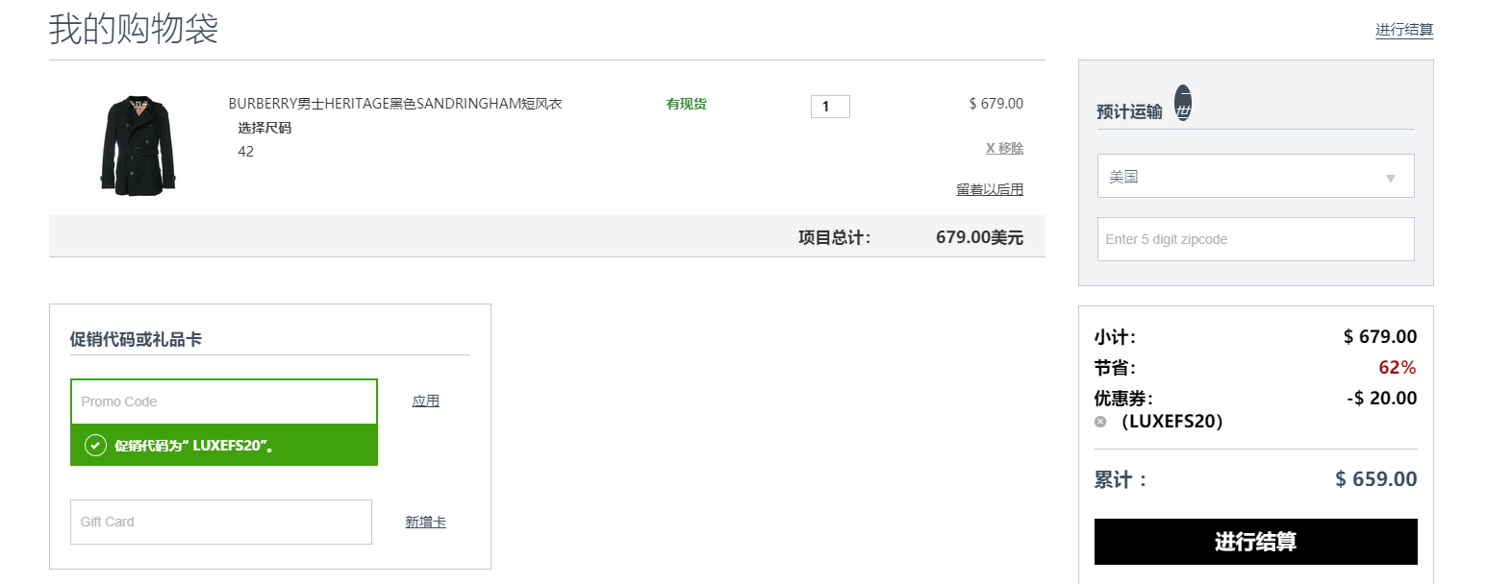Click the 62% savings value

pyautogui.click(x=1398, y=368)
